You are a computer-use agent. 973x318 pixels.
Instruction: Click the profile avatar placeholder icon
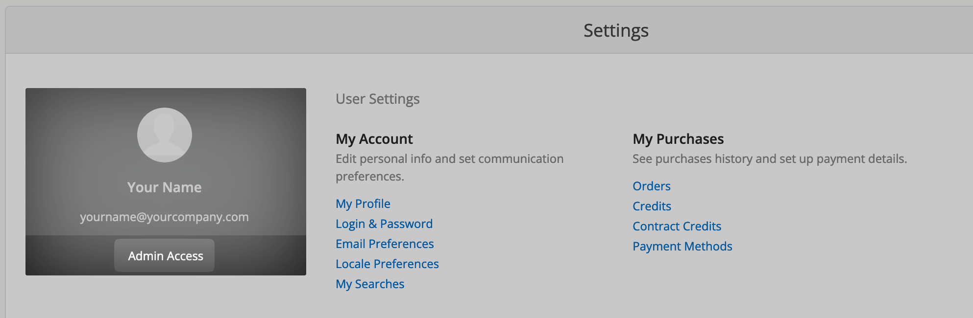[165, 135]
